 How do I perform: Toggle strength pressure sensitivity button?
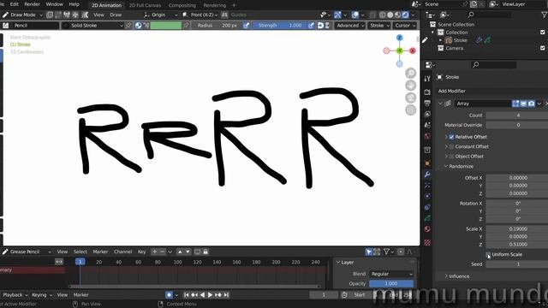tap(311, 26)
